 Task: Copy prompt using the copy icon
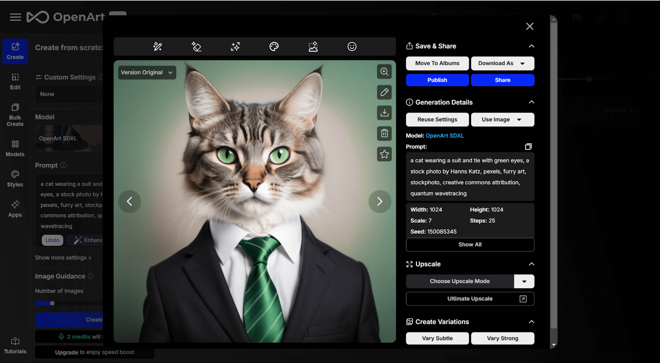coord(528,146)
